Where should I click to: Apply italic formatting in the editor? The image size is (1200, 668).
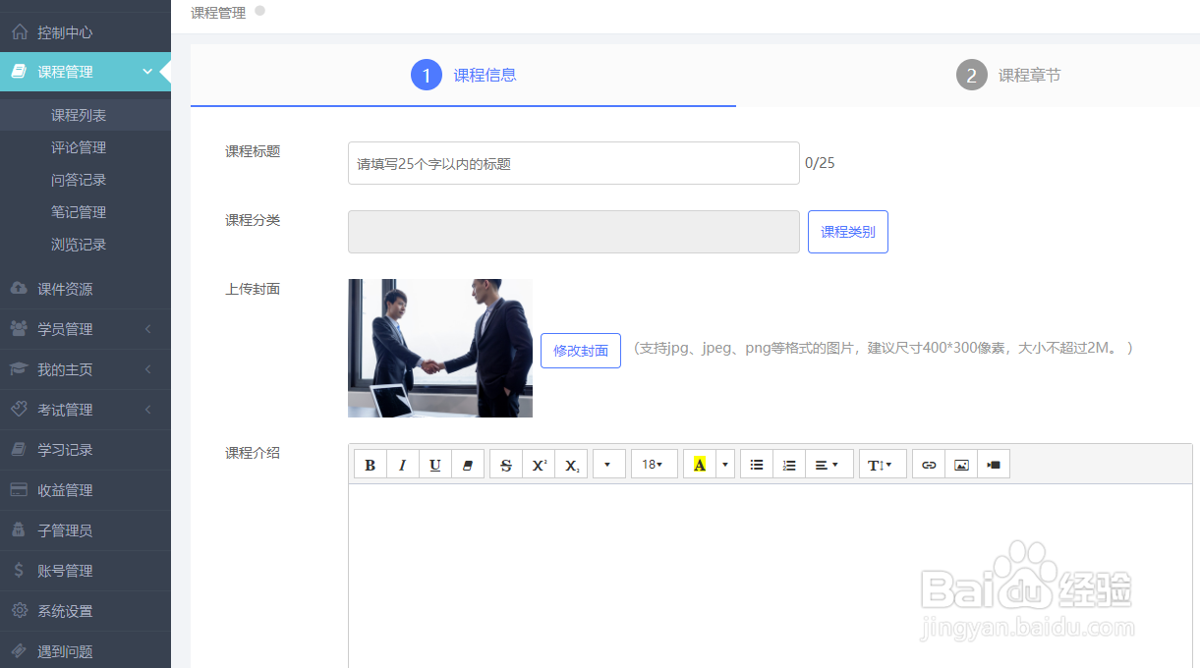[403, 463]
